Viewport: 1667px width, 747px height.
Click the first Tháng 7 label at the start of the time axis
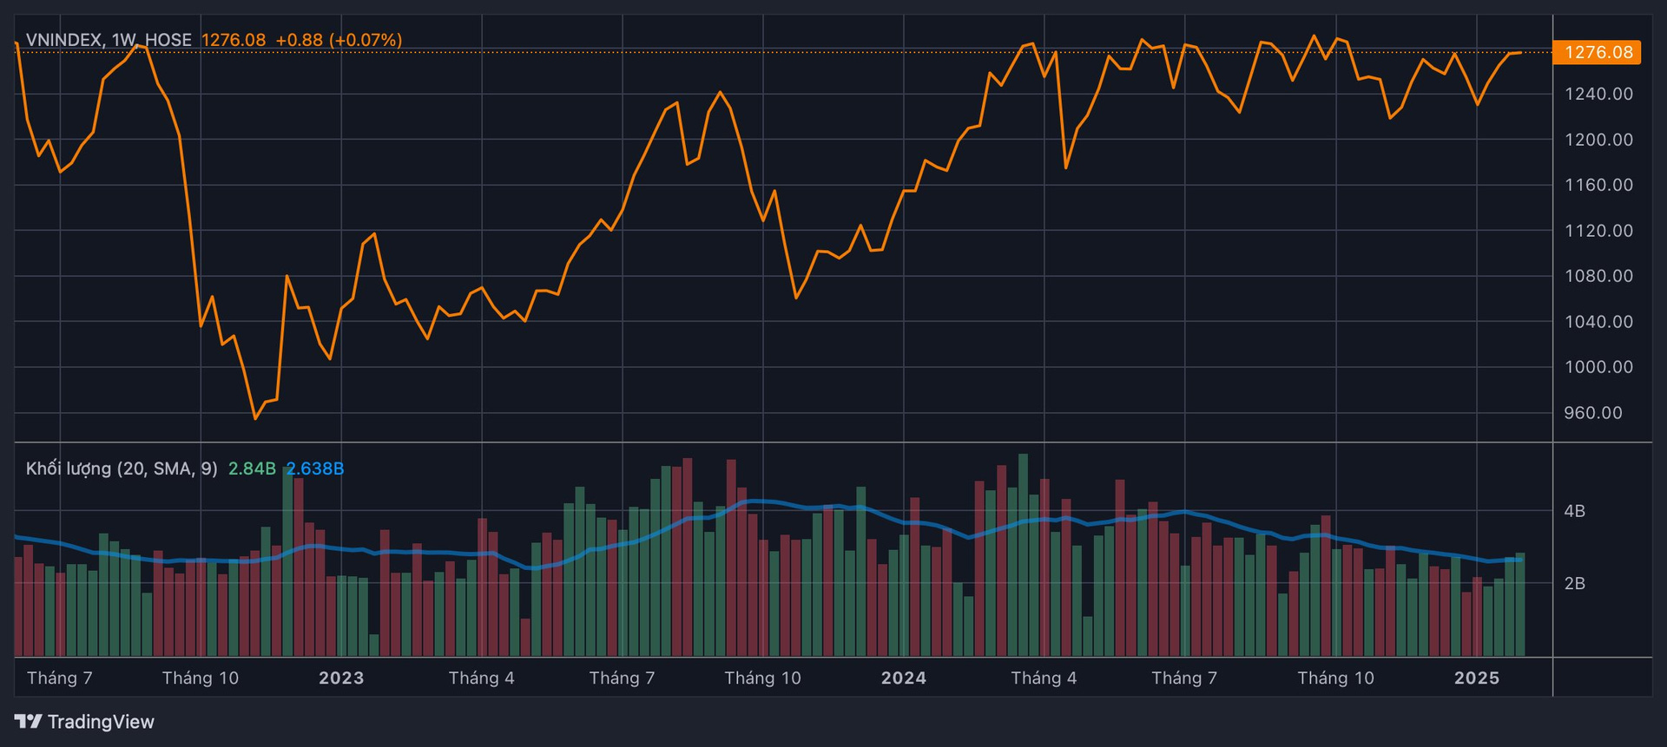[x=60, y=678]
